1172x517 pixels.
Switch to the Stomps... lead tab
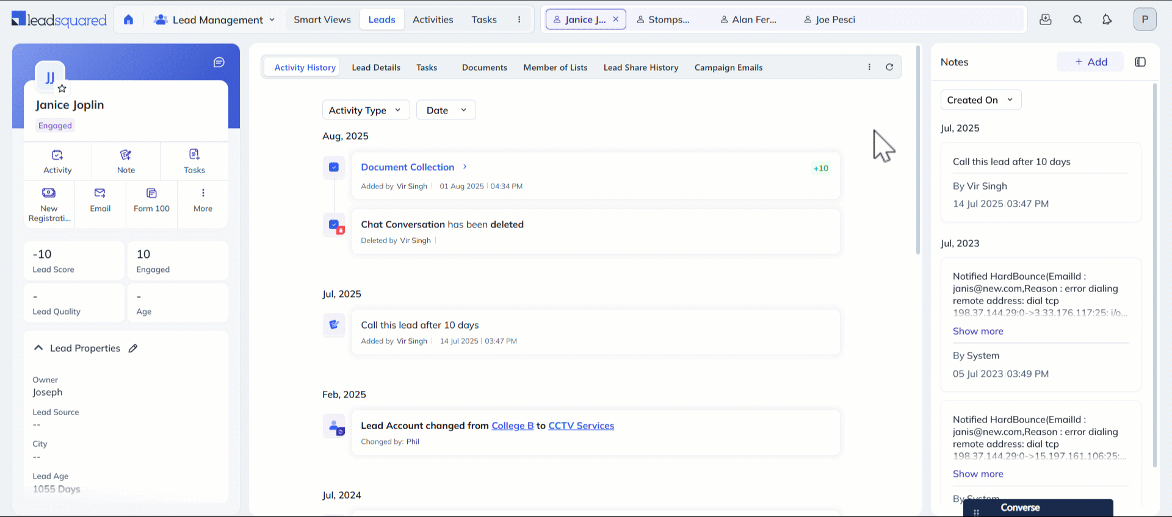click(x=664, y=20)
